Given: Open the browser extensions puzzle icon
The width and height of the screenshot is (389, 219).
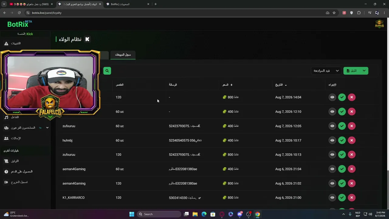Looking at the screenshot, I should (359, 13).
